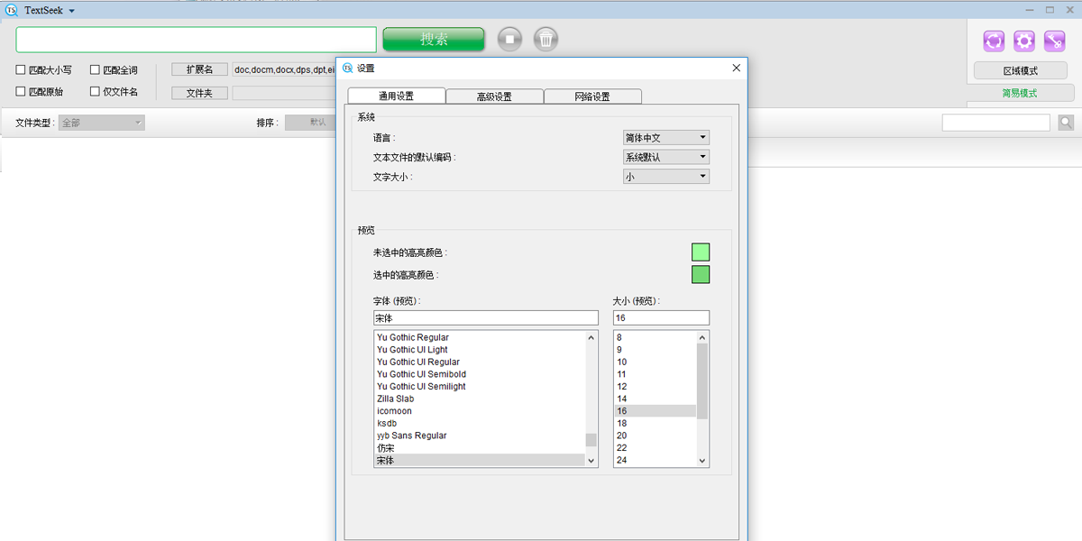
Task: Click the 扩展名 button
Action: pos(199,69)
